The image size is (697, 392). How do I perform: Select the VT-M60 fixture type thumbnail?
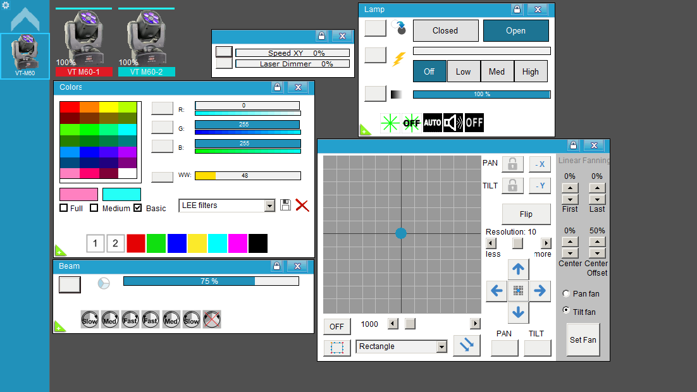click(25, 56)
